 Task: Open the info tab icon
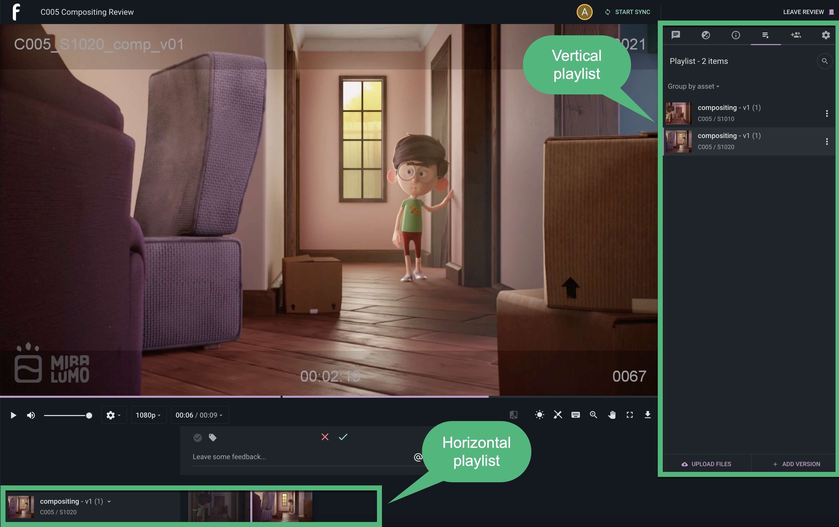click(x=736, y=35)
